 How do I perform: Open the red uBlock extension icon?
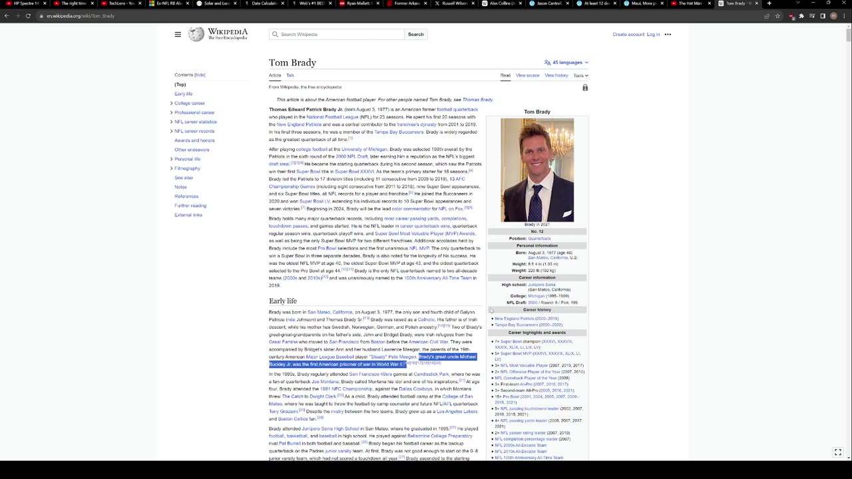point(791,16)
